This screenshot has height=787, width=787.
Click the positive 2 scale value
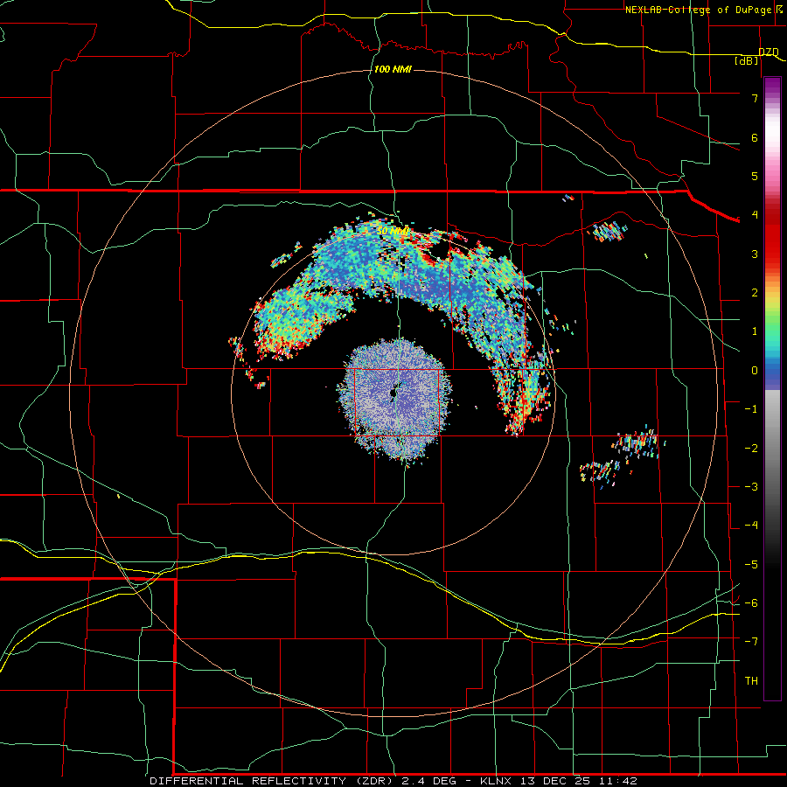[755, 293]
